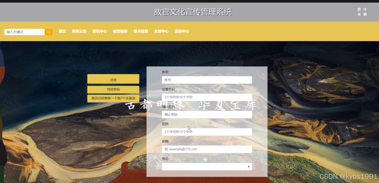Open the 系统公告 menu item

click(79, 31)
